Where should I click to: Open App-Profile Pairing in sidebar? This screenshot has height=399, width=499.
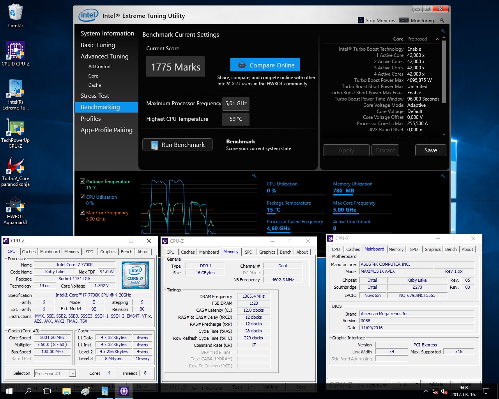106,130
